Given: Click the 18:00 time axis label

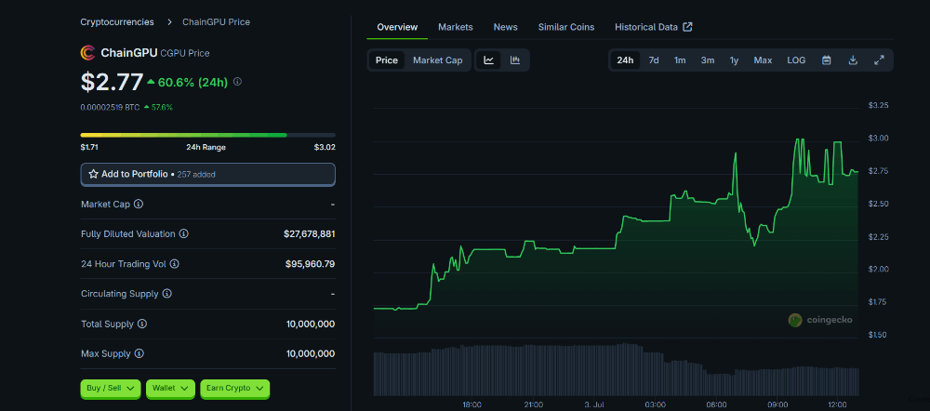Looking at the screenshot, I should (x=472, y=404).
